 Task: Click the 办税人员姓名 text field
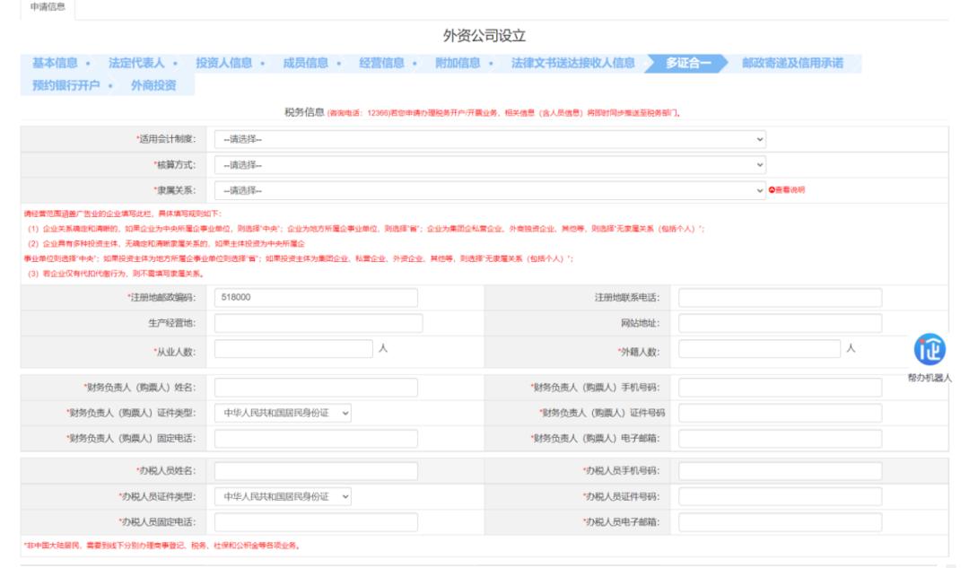tap(316, 471)
